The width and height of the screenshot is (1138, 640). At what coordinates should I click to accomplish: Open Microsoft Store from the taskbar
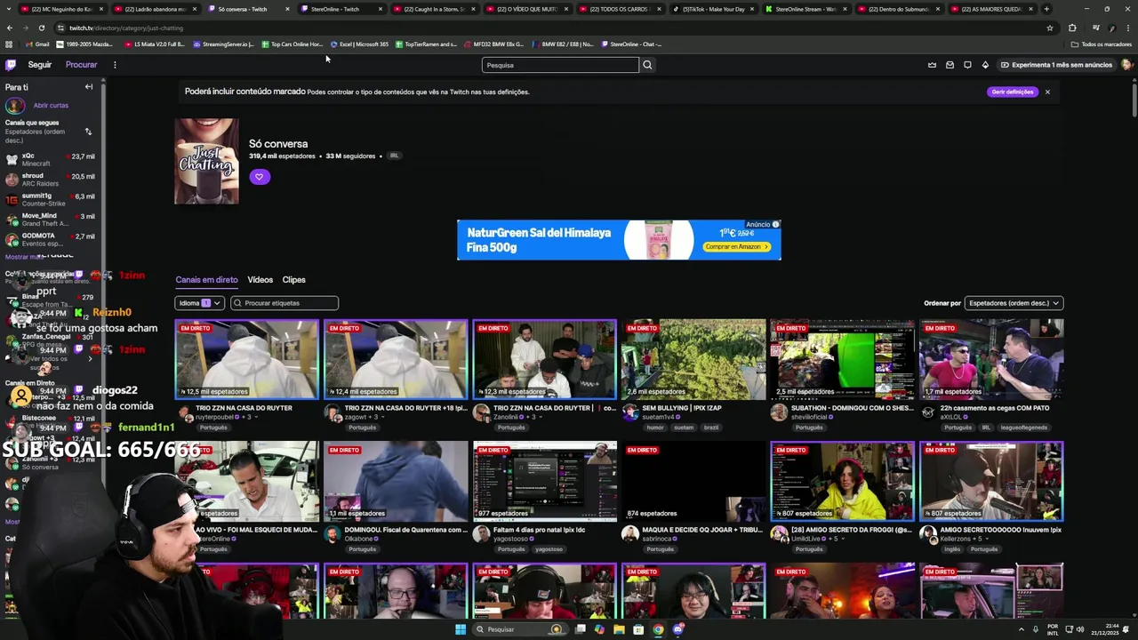pos(638,629)
